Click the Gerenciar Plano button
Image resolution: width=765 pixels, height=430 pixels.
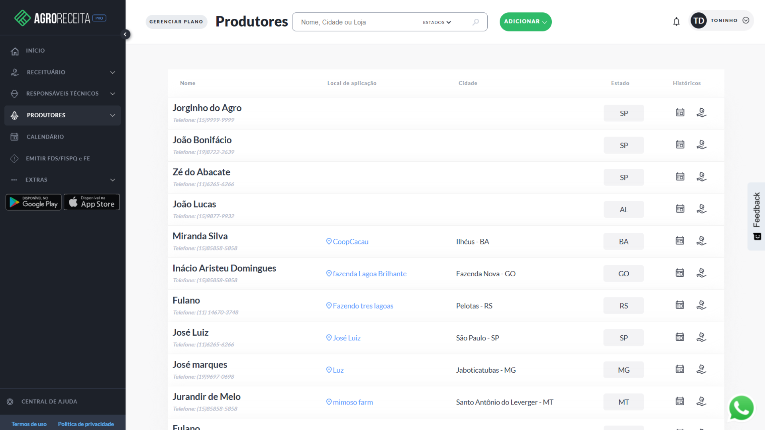point(176,21)
